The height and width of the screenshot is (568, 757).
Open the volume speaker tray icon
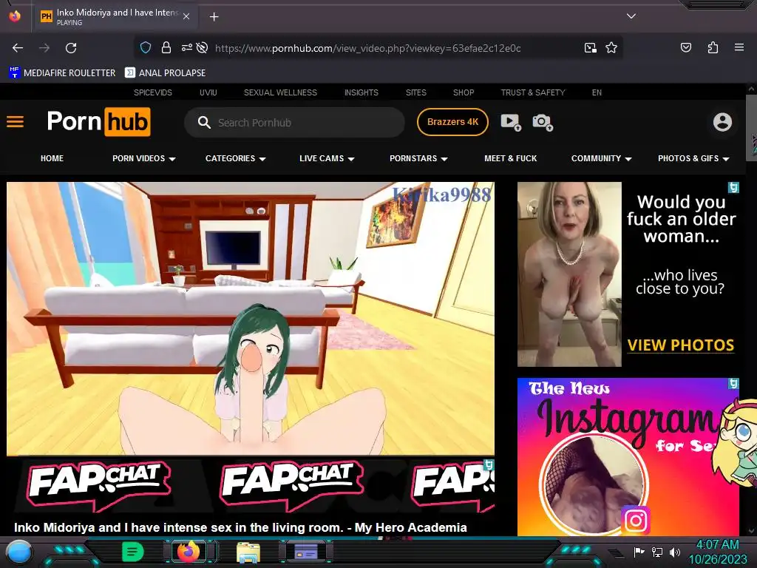click(x=675, y=552)
